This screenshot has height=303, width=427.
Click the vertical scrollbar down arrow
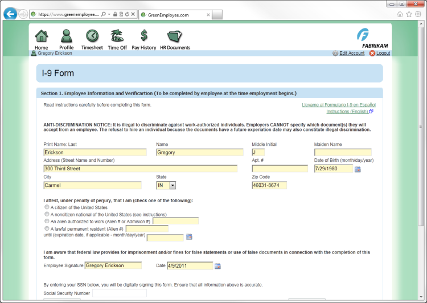(x=421, y=297)
